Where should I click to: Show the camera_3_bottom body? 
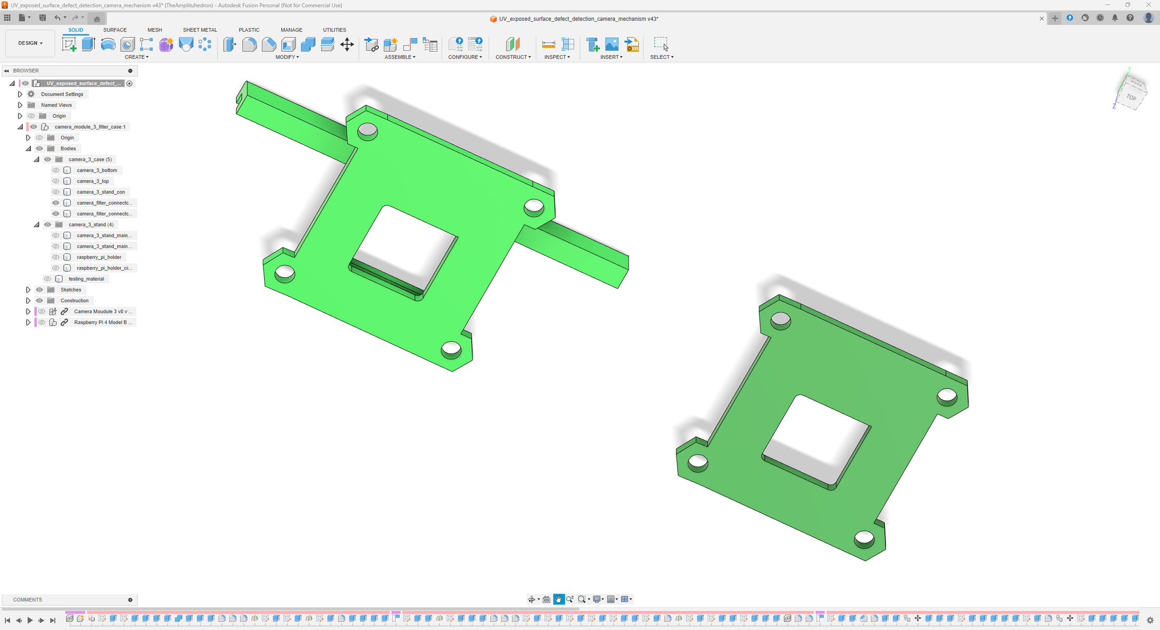pos(56,170)
